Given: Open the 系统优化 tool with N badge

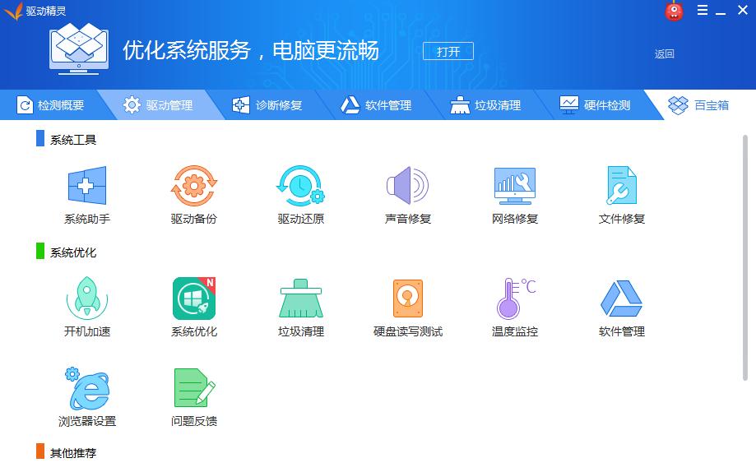Looking at the screenshot, I should click(x=194, y=298).
